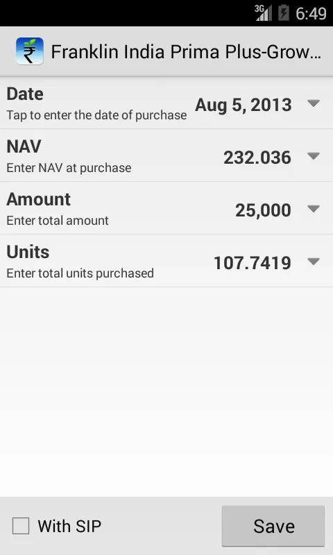Edit the 232.036 NAV value
The height and width of the screenshot is (555, 333).
tap(257, 157)
